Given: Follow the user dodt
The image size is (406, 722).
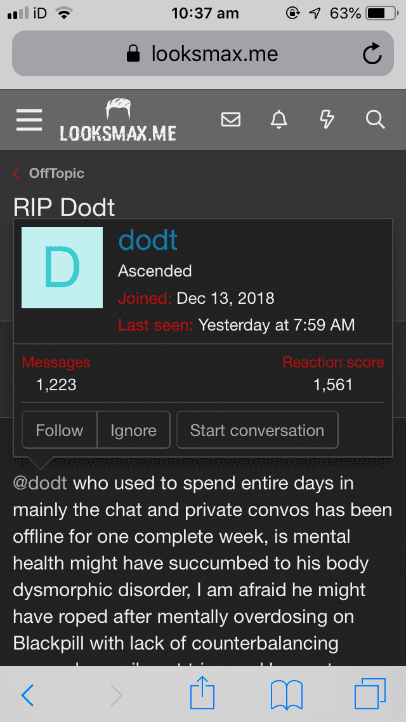Looking at the screenshot, I should 59,430.
